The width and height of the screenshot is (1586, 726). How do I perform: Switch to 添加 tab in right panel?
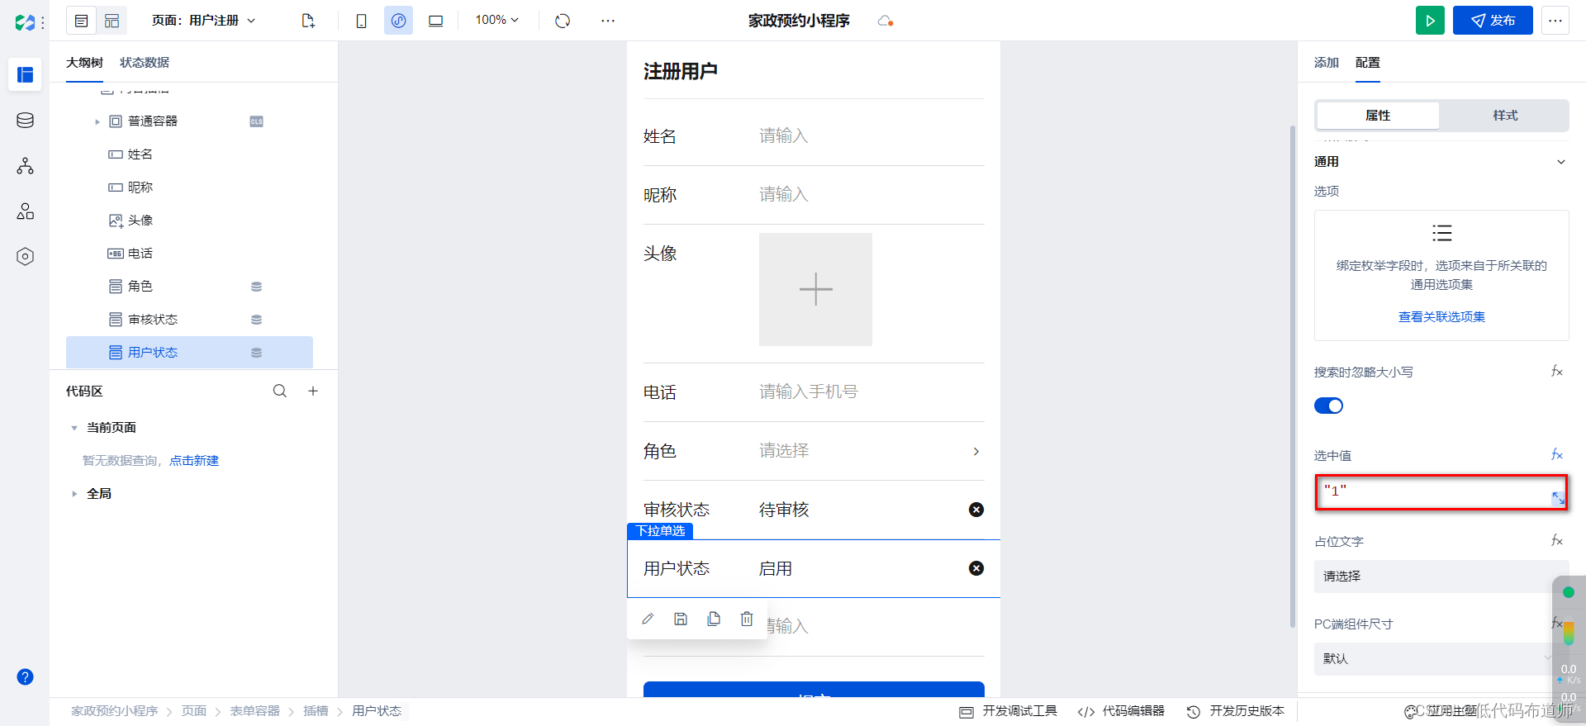coord(1327,63)
